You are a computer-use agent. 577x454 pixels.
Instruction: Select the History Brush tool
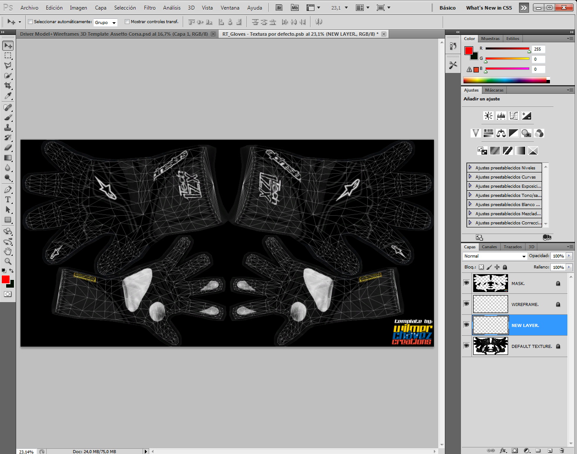tap(8, 138)
